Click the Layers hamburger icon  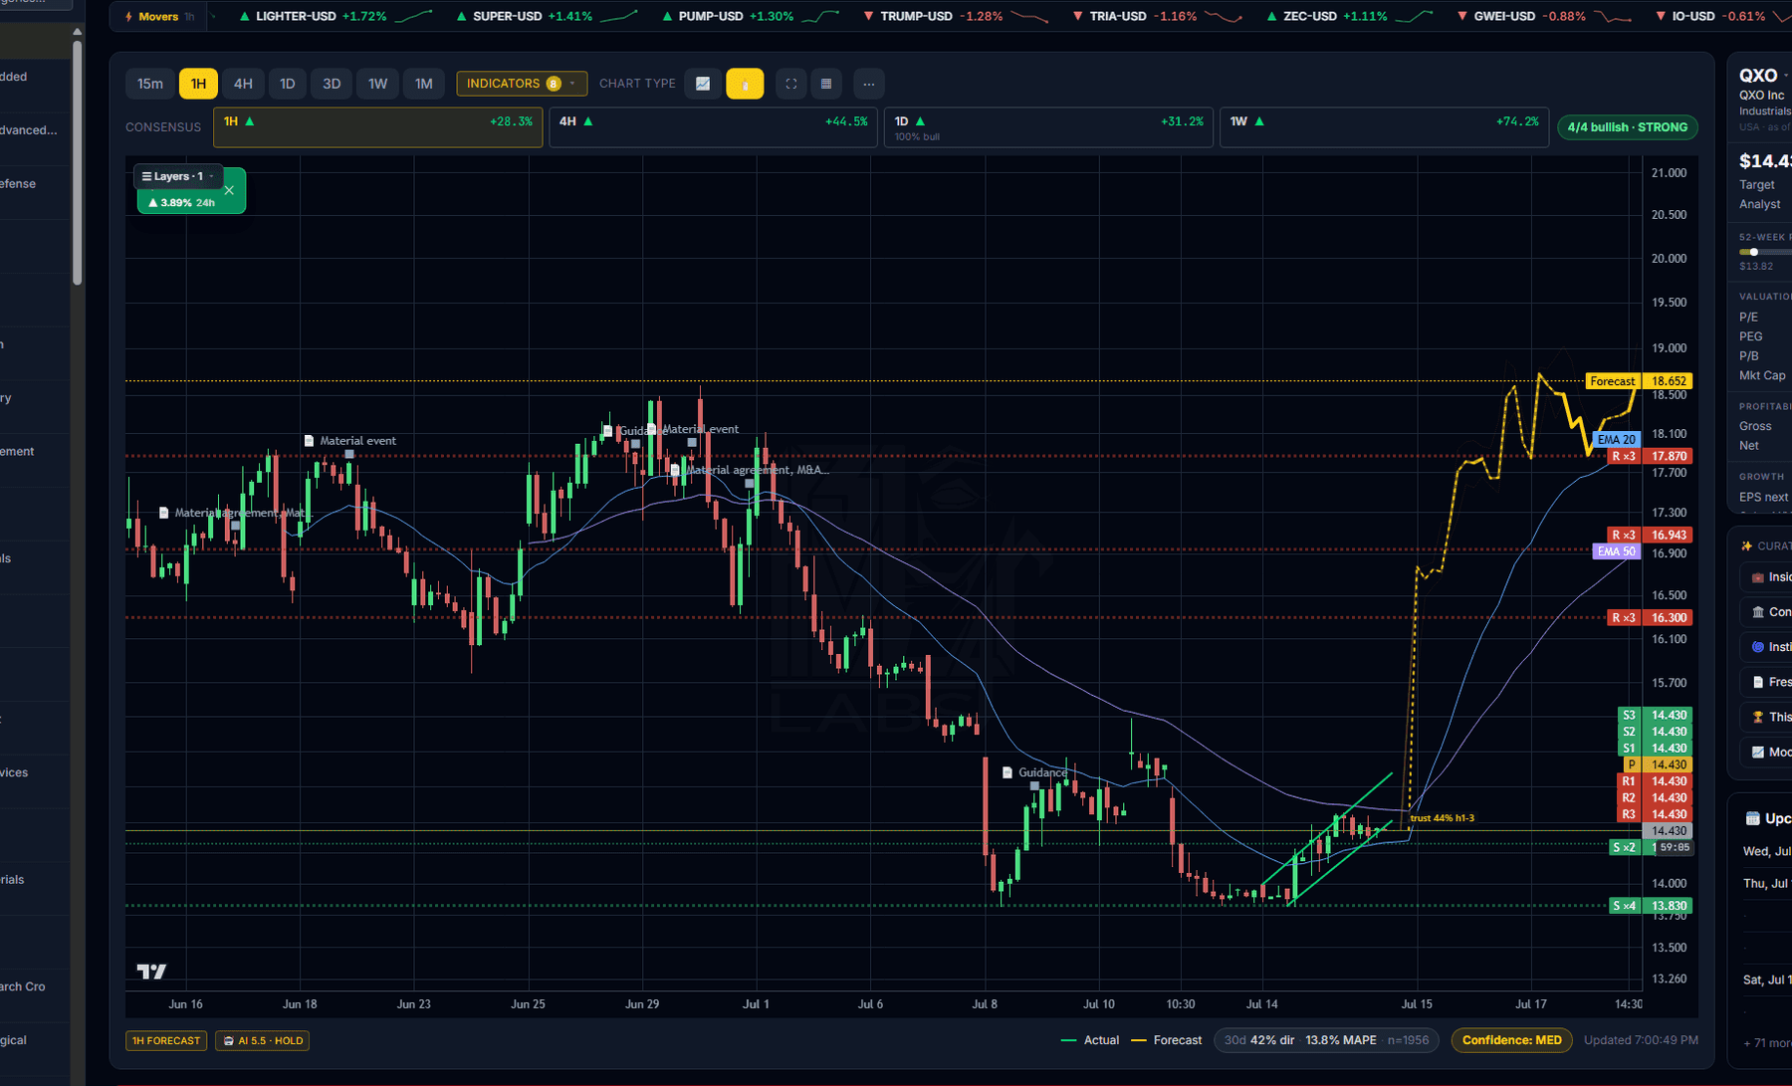[x=146, y=176]
